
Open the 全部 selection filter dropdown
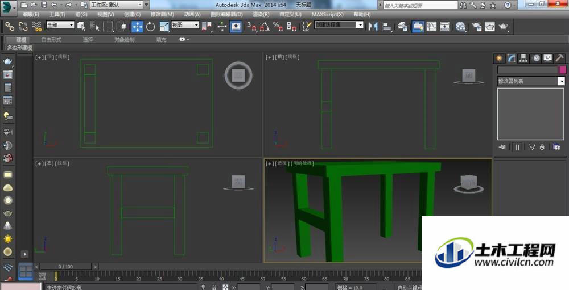click(60, 24)
